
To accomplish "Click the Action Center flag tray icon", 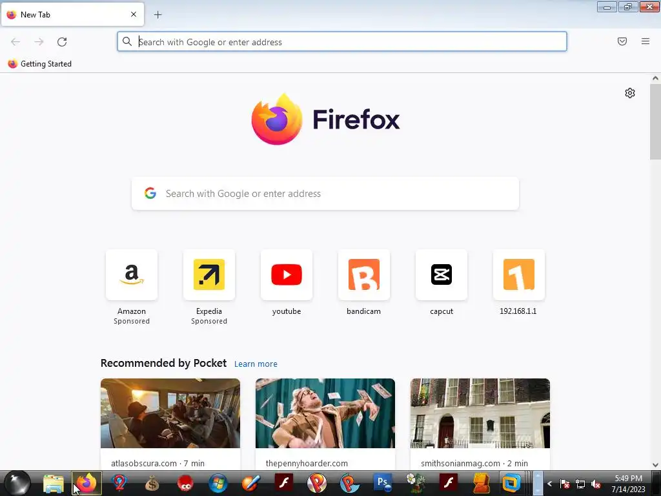I will pos(565,484).
